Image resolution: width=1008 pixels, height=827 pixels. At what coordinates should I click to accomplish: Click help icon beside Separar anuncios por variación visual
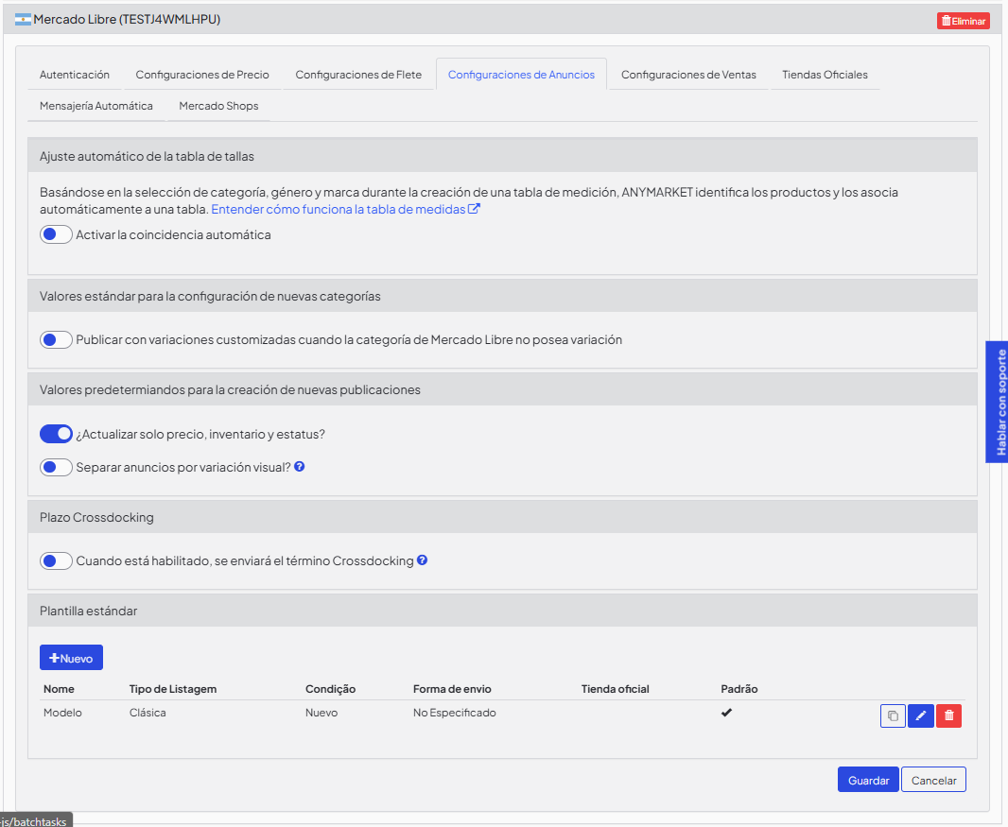(300, 467)
